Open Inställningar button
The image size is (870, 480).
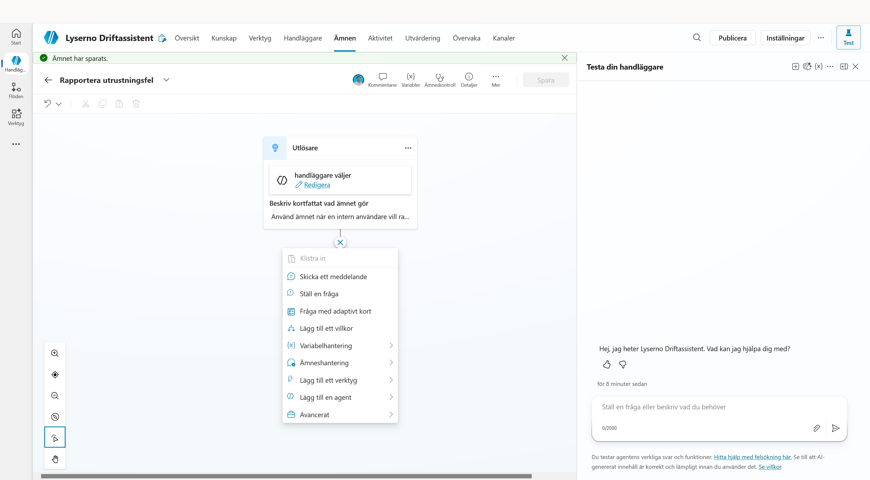[785, 38]
